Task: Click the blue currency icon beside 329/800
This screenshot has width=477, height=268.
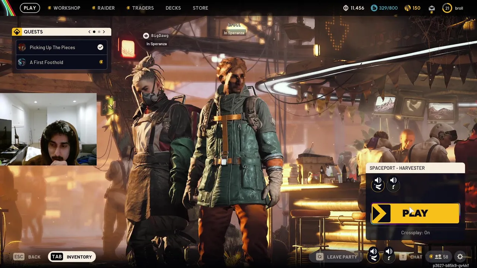Action: (x=374, y=8)
